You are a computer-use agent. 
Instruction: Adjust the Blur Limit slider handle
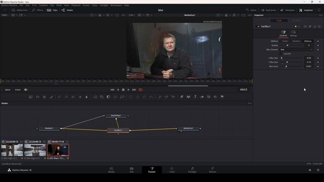pos(286,66)
